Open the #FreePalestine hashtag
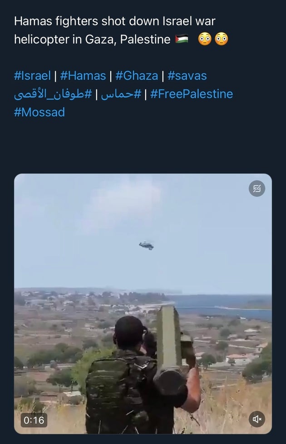Screen dimensions: 286x444 (x=191, y=94)
